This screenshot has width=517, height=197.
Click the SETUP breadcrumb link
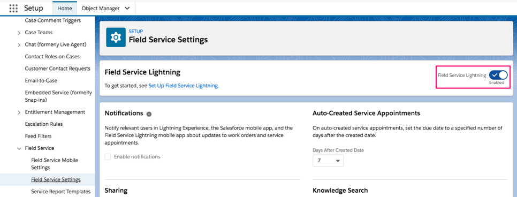[x=135, y=32]
